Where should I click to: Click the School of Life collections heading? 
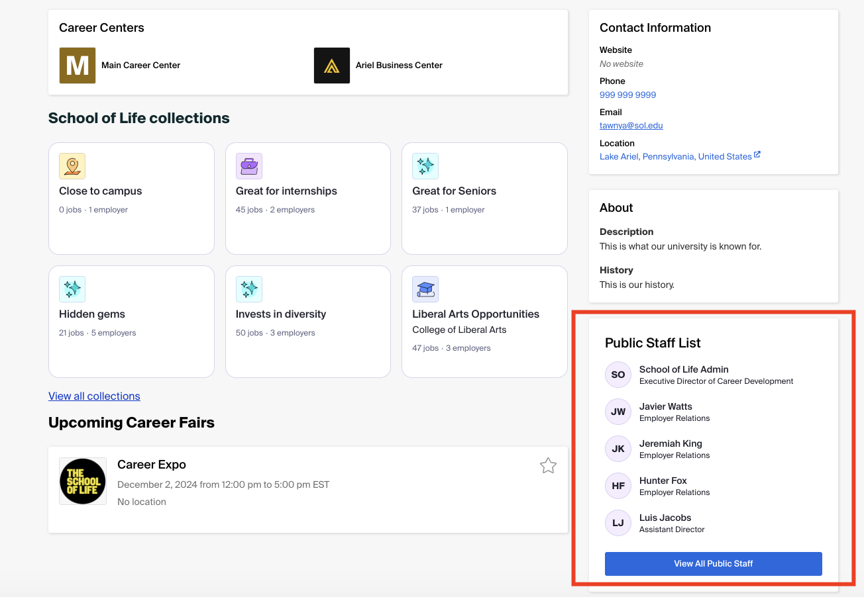point(139,118)
